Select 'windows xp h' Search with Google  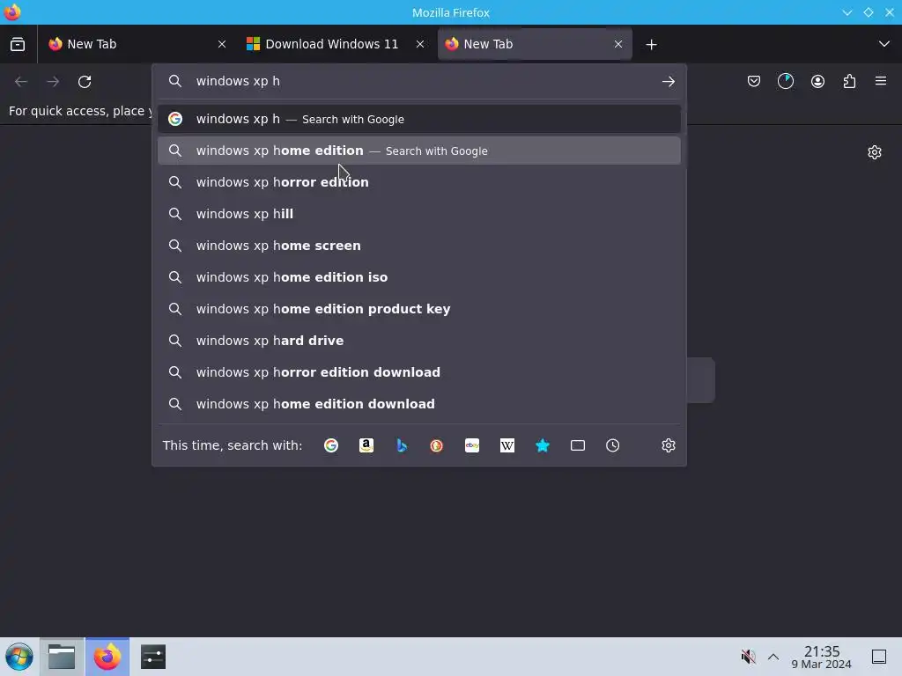pyautogui.click(x=418, y=119)
